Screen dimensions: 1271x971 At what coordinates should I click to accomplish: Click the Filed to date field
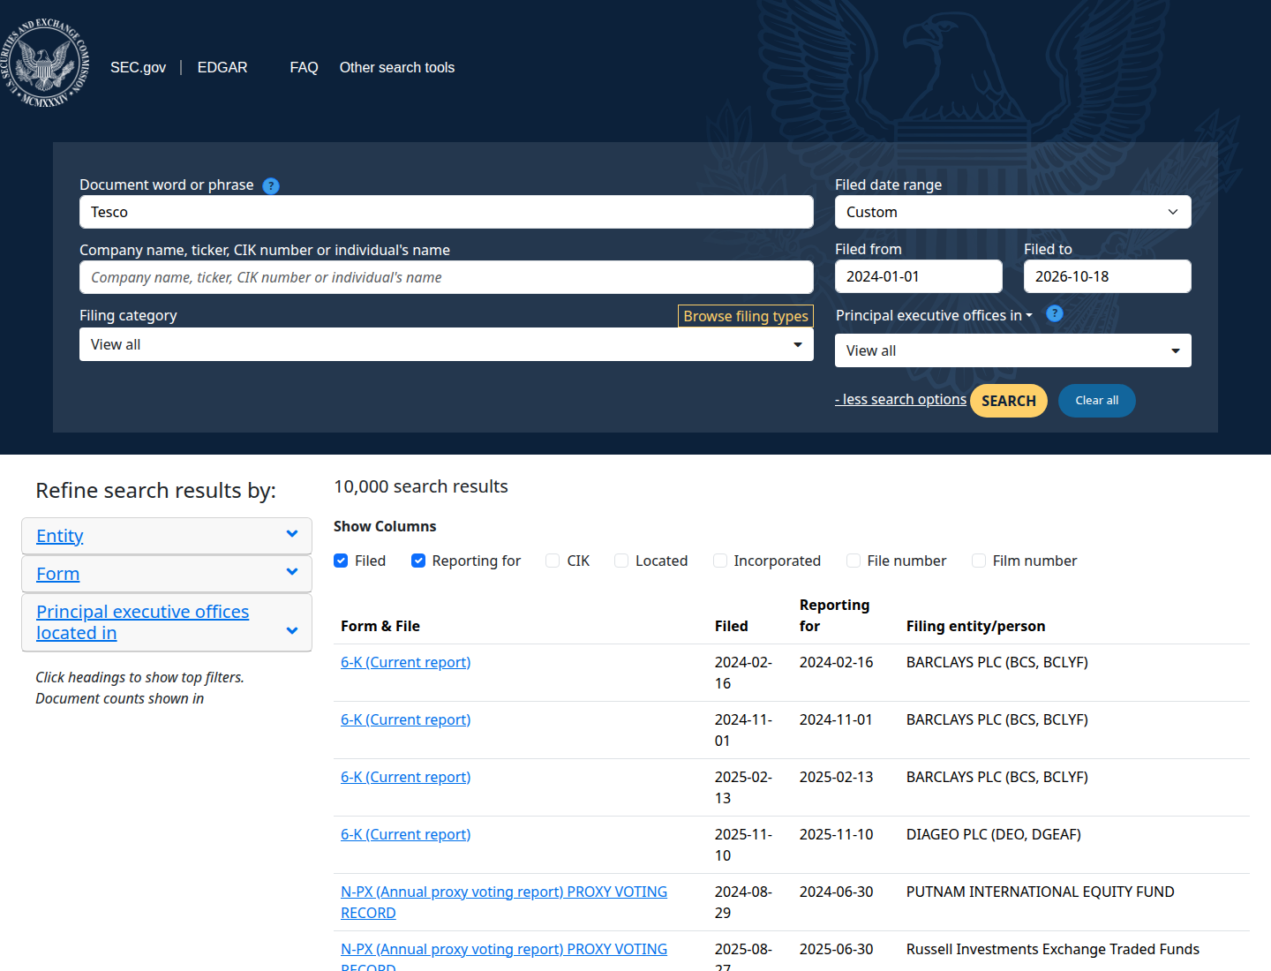click(1108, 276)
